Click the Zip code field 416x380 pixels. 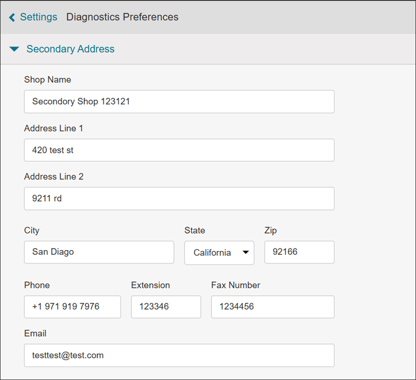point(299,252)
